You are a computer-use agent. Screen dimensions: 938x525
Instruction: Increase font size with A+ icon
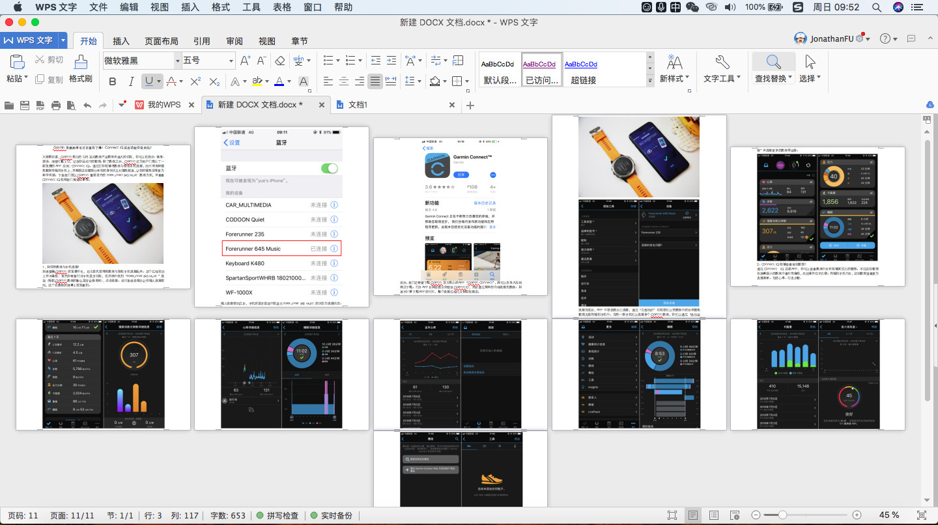[246, 61]
